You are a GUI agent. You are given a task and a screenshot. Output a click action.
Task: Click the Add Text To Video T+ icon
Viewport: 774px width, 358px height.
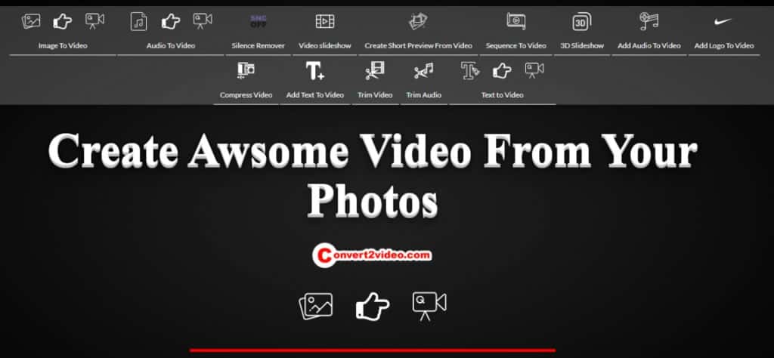(x=315, y=70)
